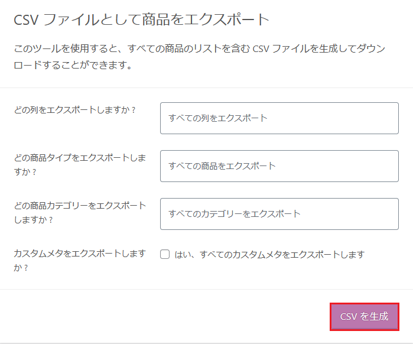Click the はい、すべてのカスタムメタをエクスポートします checkbox label
Screen dimensions: 413x344
click(x=269, y=255)
